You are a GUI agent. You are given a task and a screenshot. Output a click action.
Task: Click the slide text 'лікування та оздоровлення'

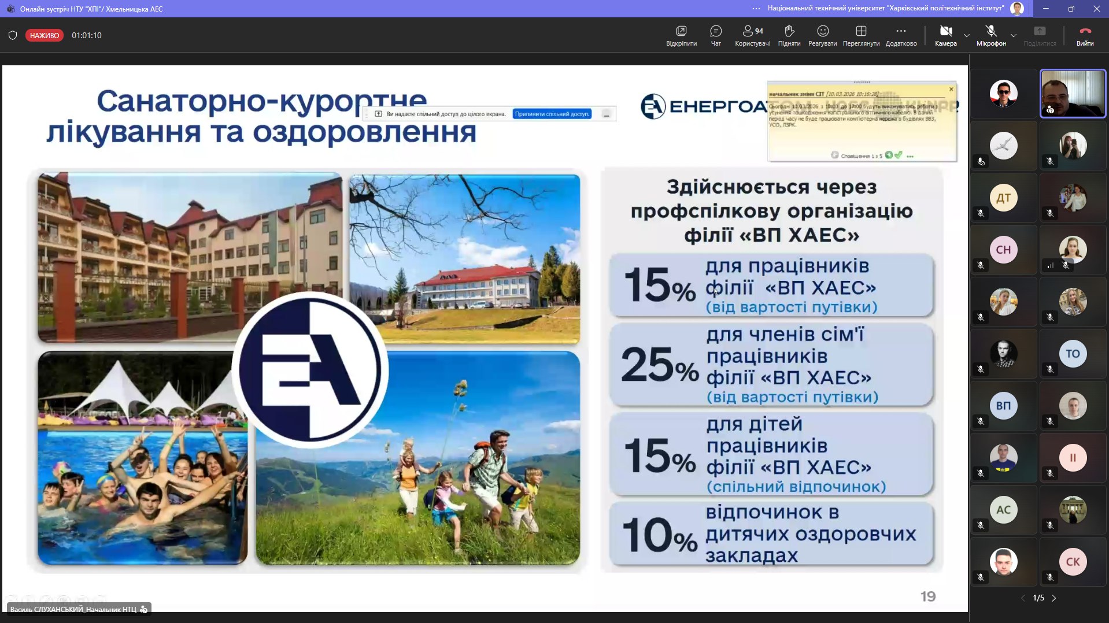261,131
